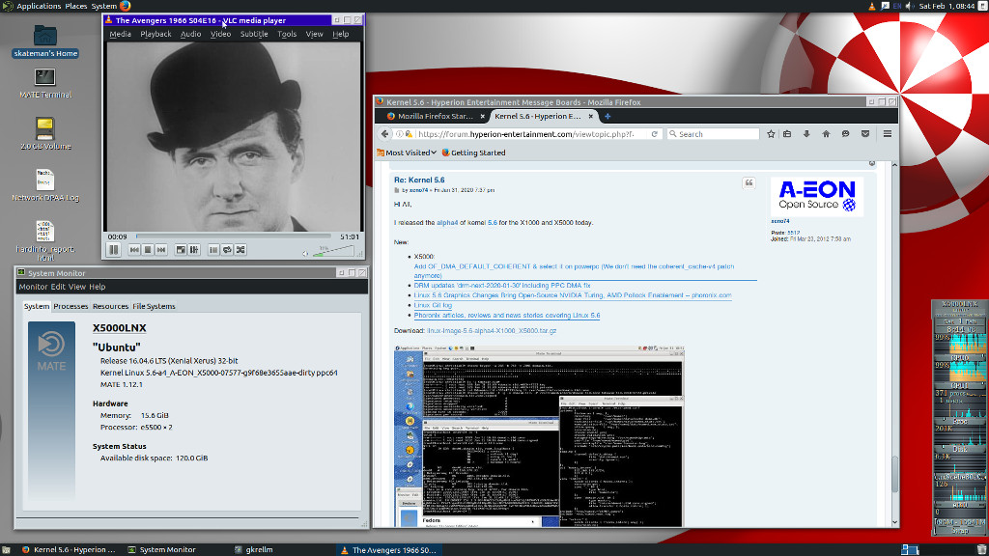Viewport: 989px width, 556px height.
Task: Open VLC extended settings equalizer button
Action: click(194, 250)
